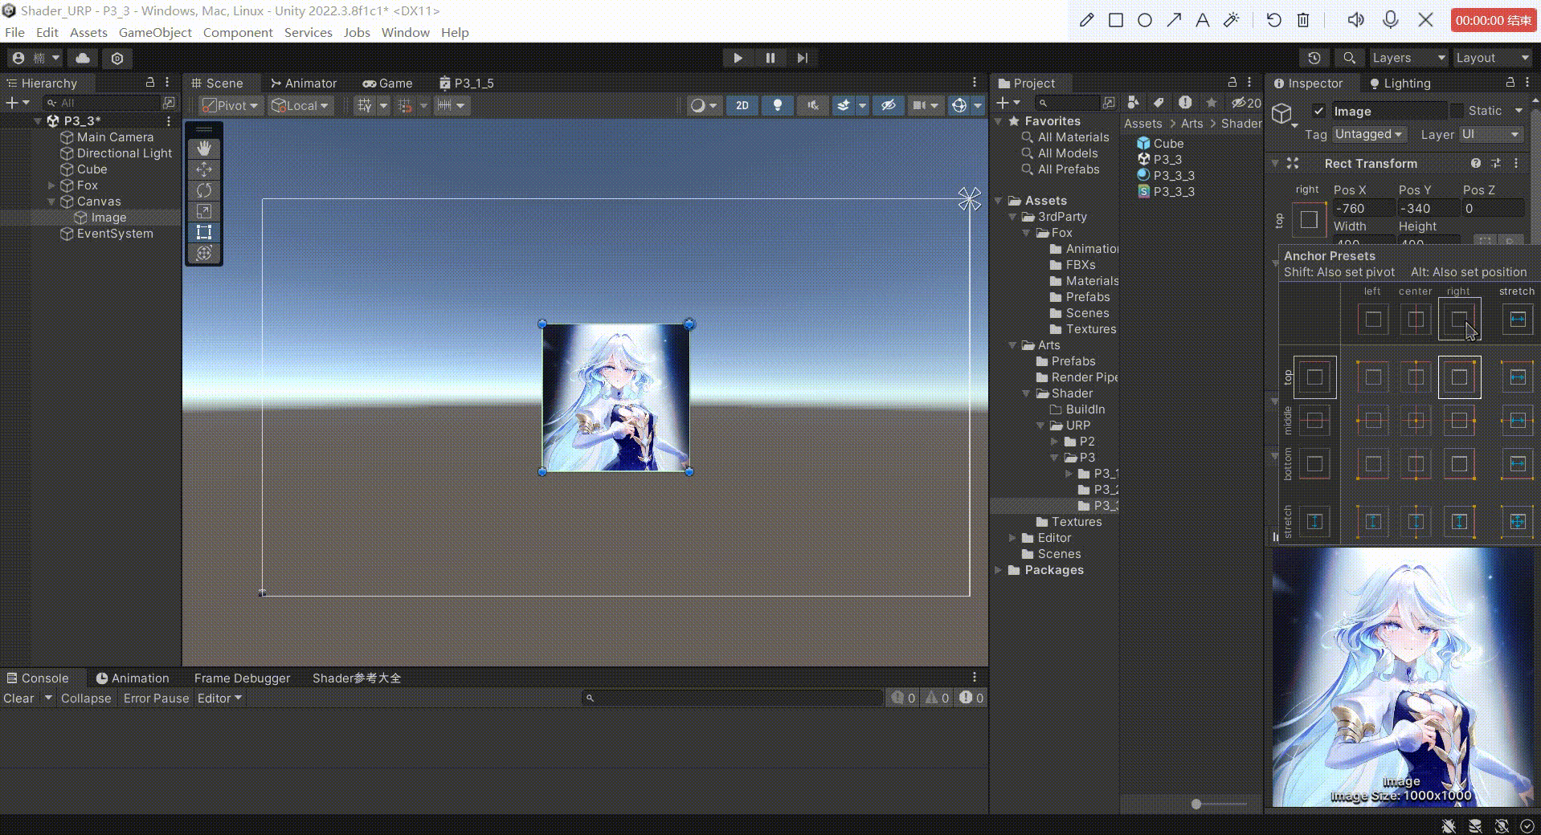
Task: Open the File menu
Action: click(x=14, y=32)
